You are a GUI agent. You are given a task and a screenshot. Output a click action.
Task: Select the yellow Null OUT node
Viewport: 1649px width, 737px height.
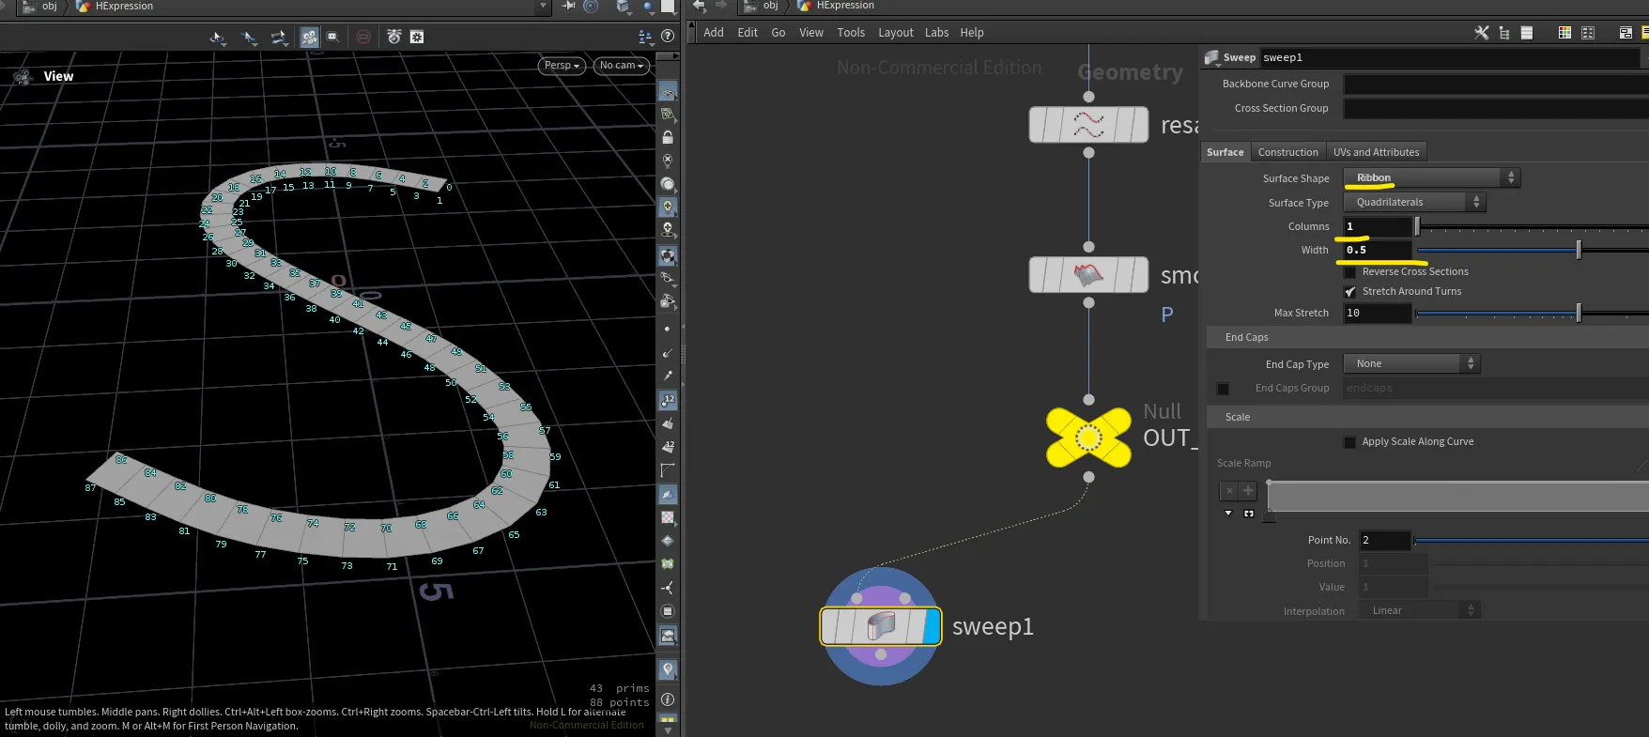tap(1088, 438)
